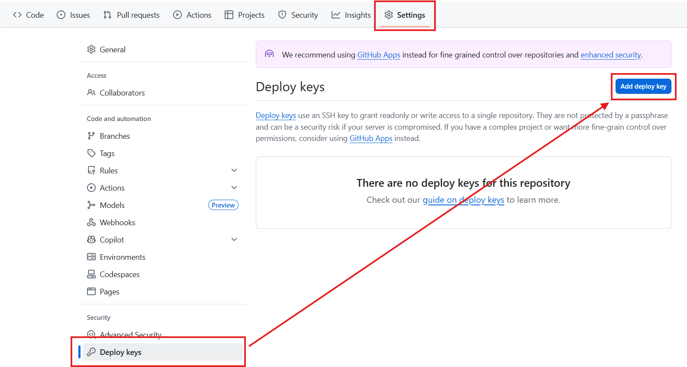Click the General gear icon in sidebar

[x=91, y=49]
